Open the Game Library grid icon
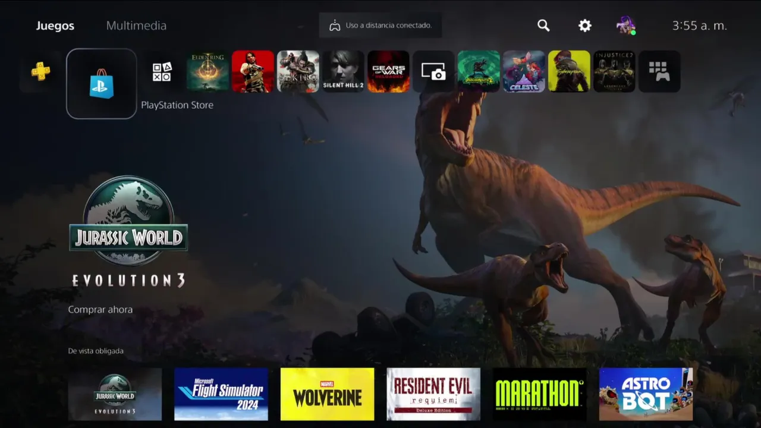This screenshot has height=428, width=761. pos(659,71)
